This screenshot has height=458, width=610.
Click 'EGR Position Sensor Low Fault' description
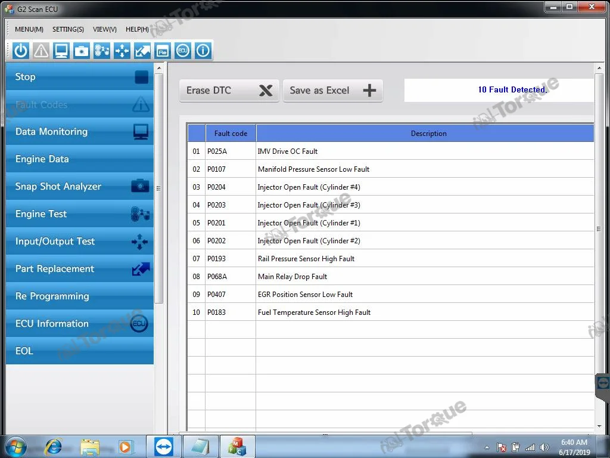pyautogui.click(x=305, y=295)
